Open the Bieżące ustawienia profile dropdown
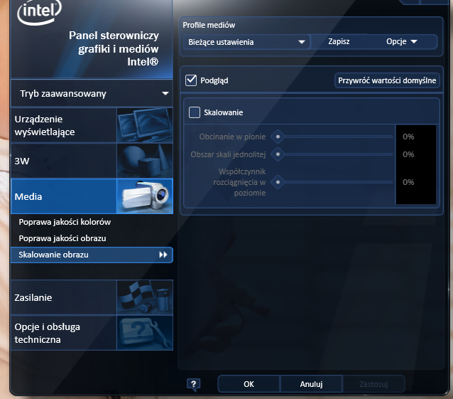The height and width of the screenshot is (399, 453). [x=246, y=42]
